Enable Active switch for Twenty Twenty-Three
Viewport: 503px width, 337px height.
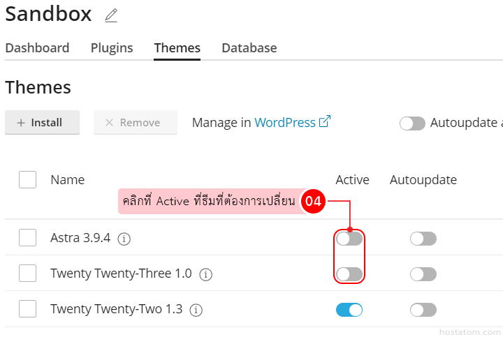coord(349,274)
